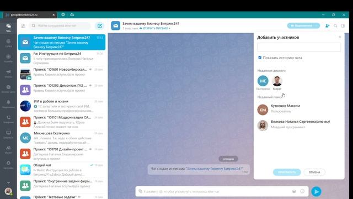This screenshot has height=199, width=353.
Task: Open the Chats section in left sidebar
Action: pos(8,28)
